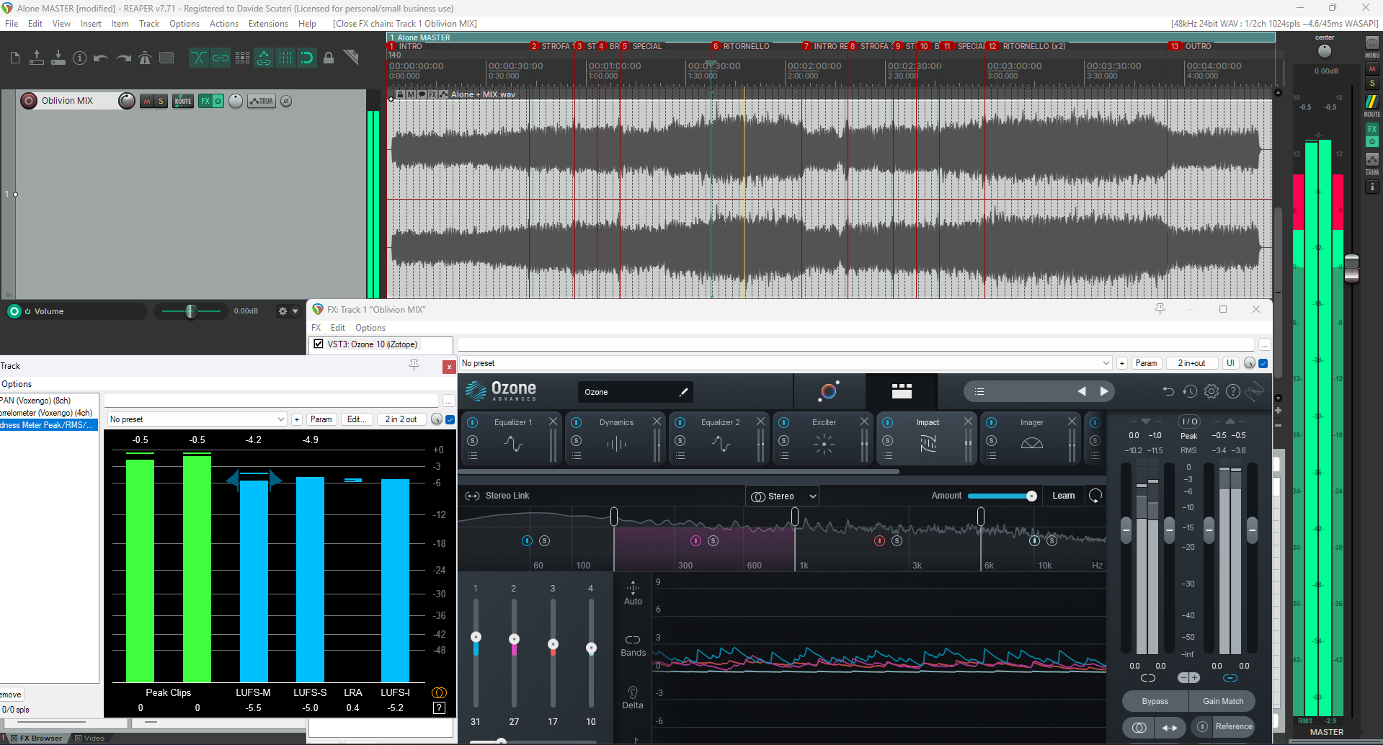The height and width of the screenshot is (745, 1383).
Task: Click the Ozone undo history icon
Action: click(x=1190, y=391)
